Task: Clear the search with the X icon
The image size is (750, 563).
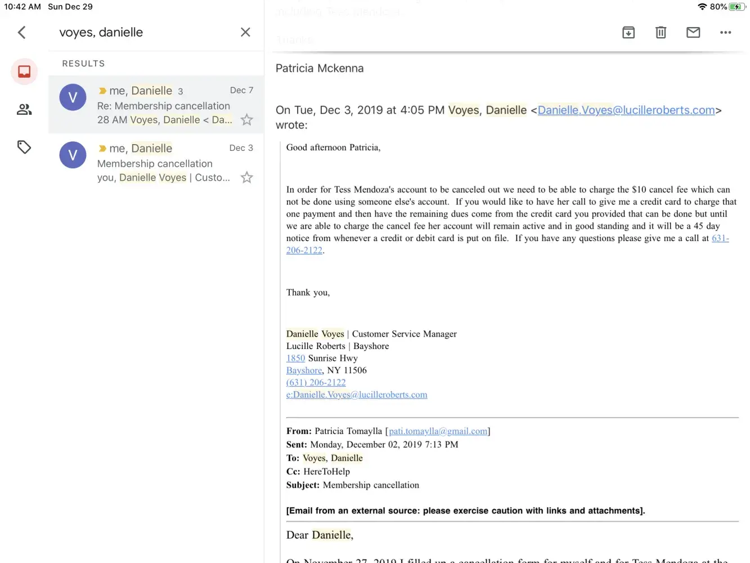Action: 245,33
